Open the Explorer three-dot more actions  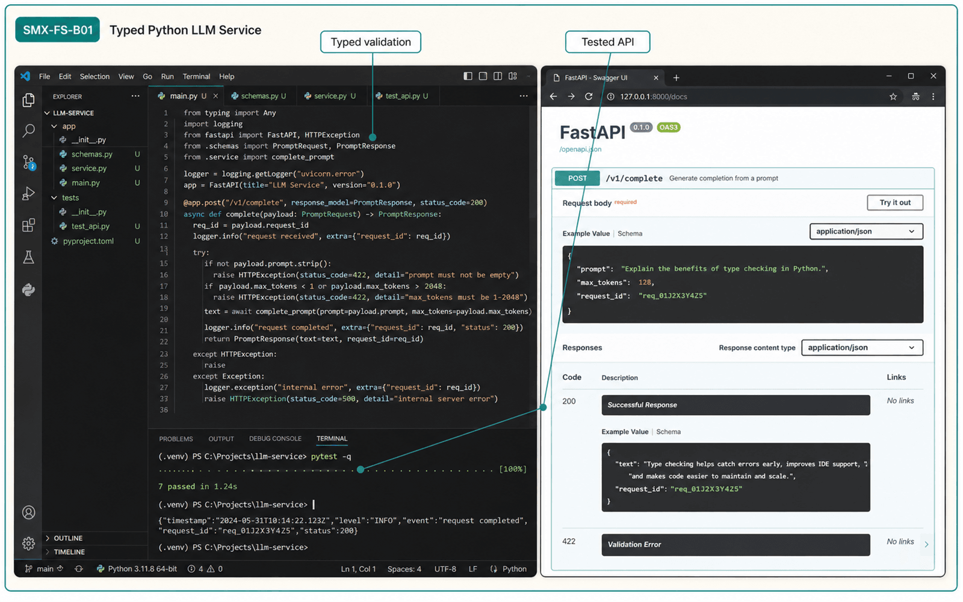(135, 96)
